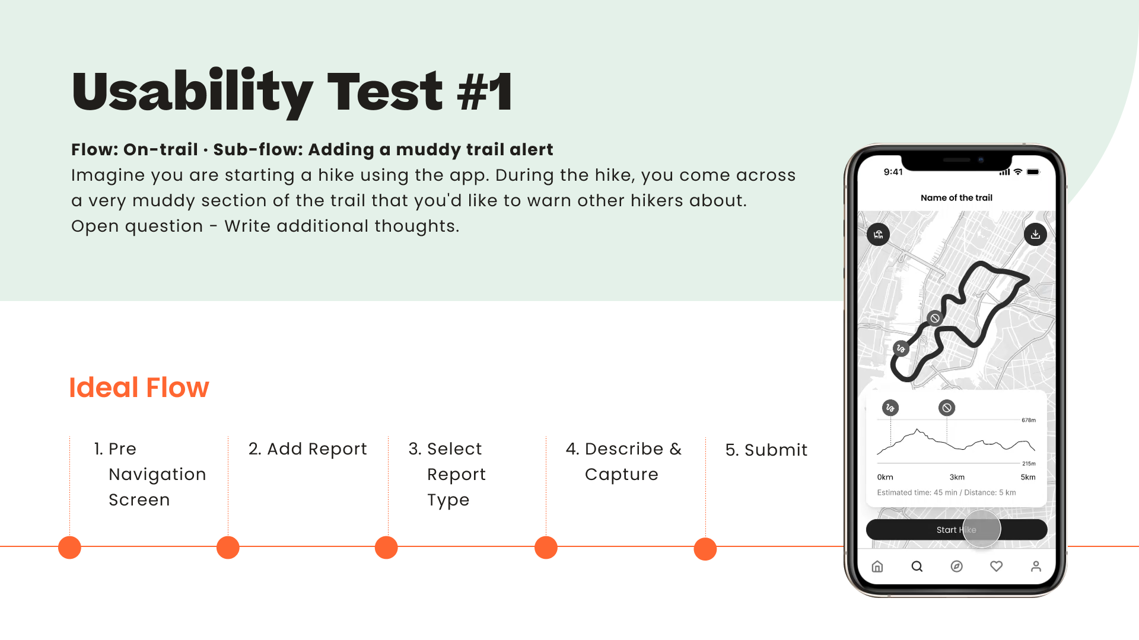Viewport: 1139px width, 640px height.
Task: Select the winding-path marker on the map route
Action: [901, 348]
